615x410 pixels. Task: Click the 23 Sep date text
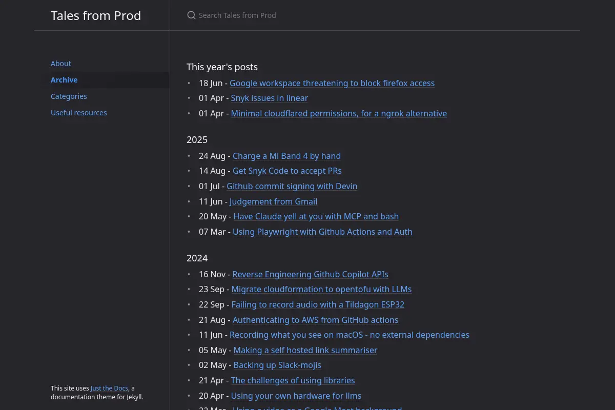pos(212,289)
